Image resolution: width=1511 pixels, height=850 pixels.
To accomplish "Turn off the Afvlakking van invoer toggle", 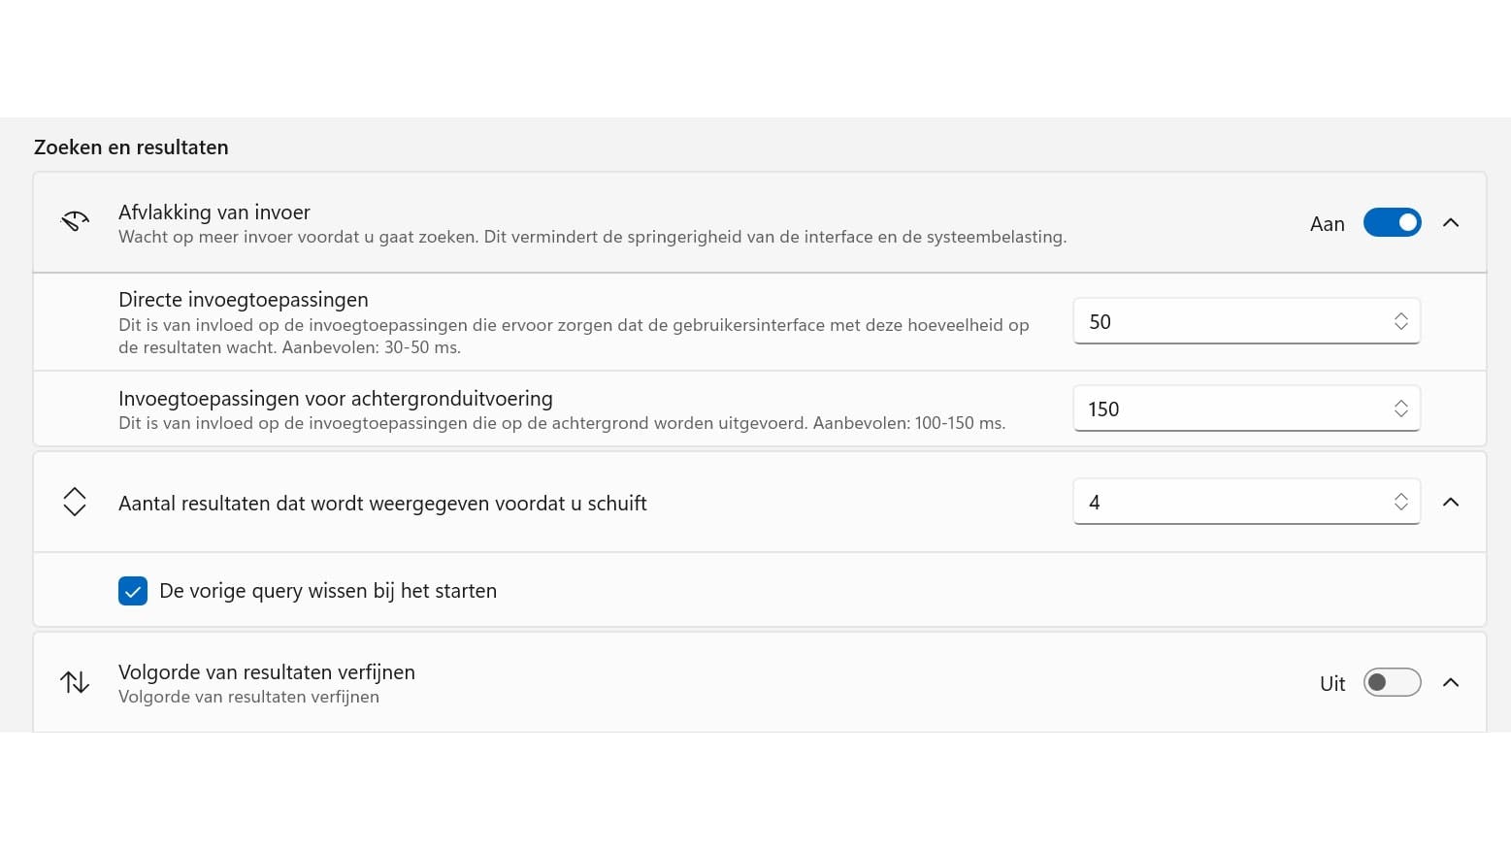I will [x=1392, y=223].
